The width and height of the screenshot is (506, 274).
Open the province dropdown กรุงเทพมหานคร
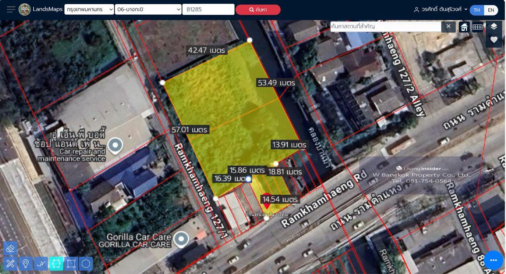click(89, 10)
